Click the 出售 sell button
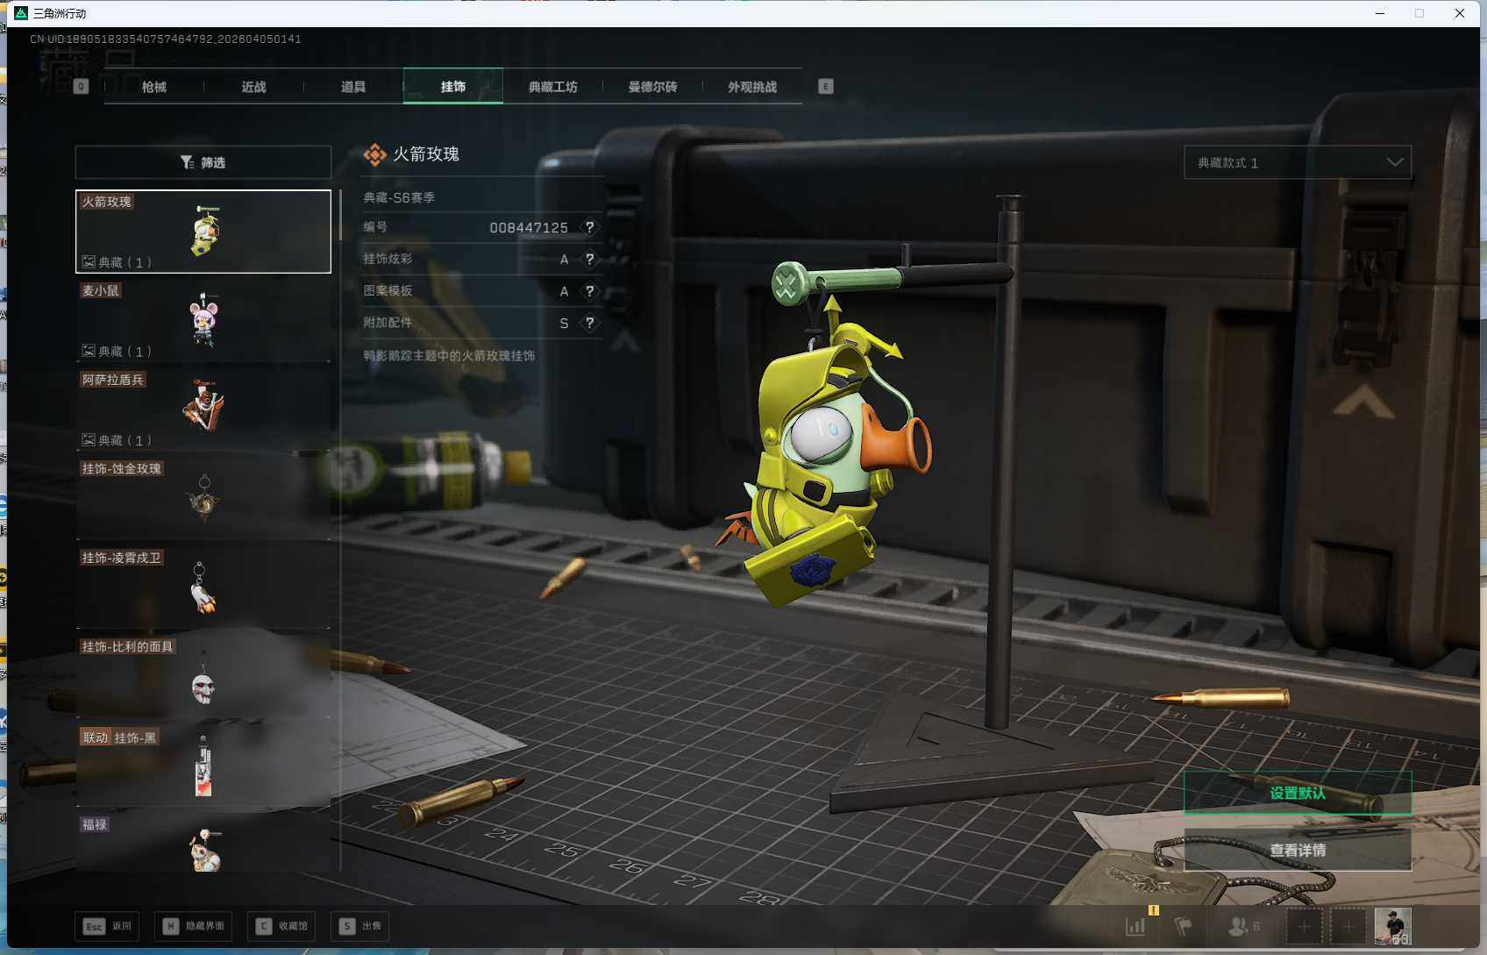Viewport: 1487px width, 955px height. tap(360, 926)
